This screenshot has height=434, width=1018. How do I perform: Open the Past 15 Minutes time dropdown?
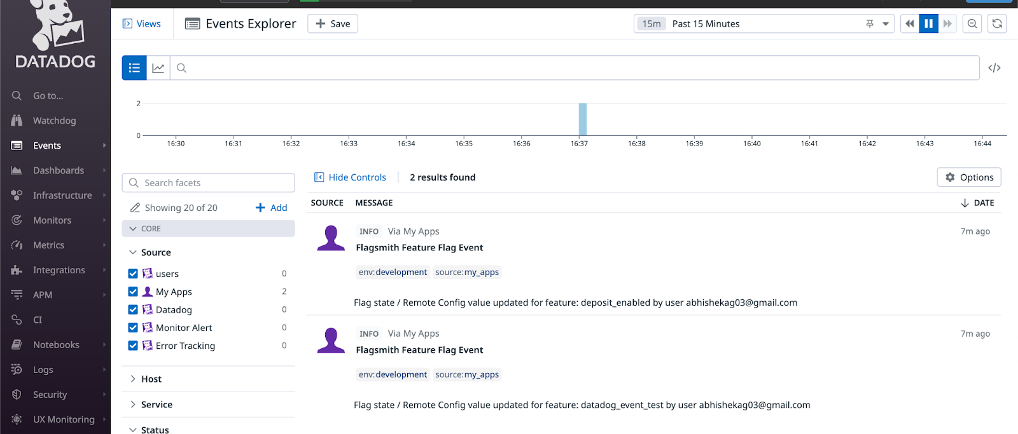coord(763,24)
